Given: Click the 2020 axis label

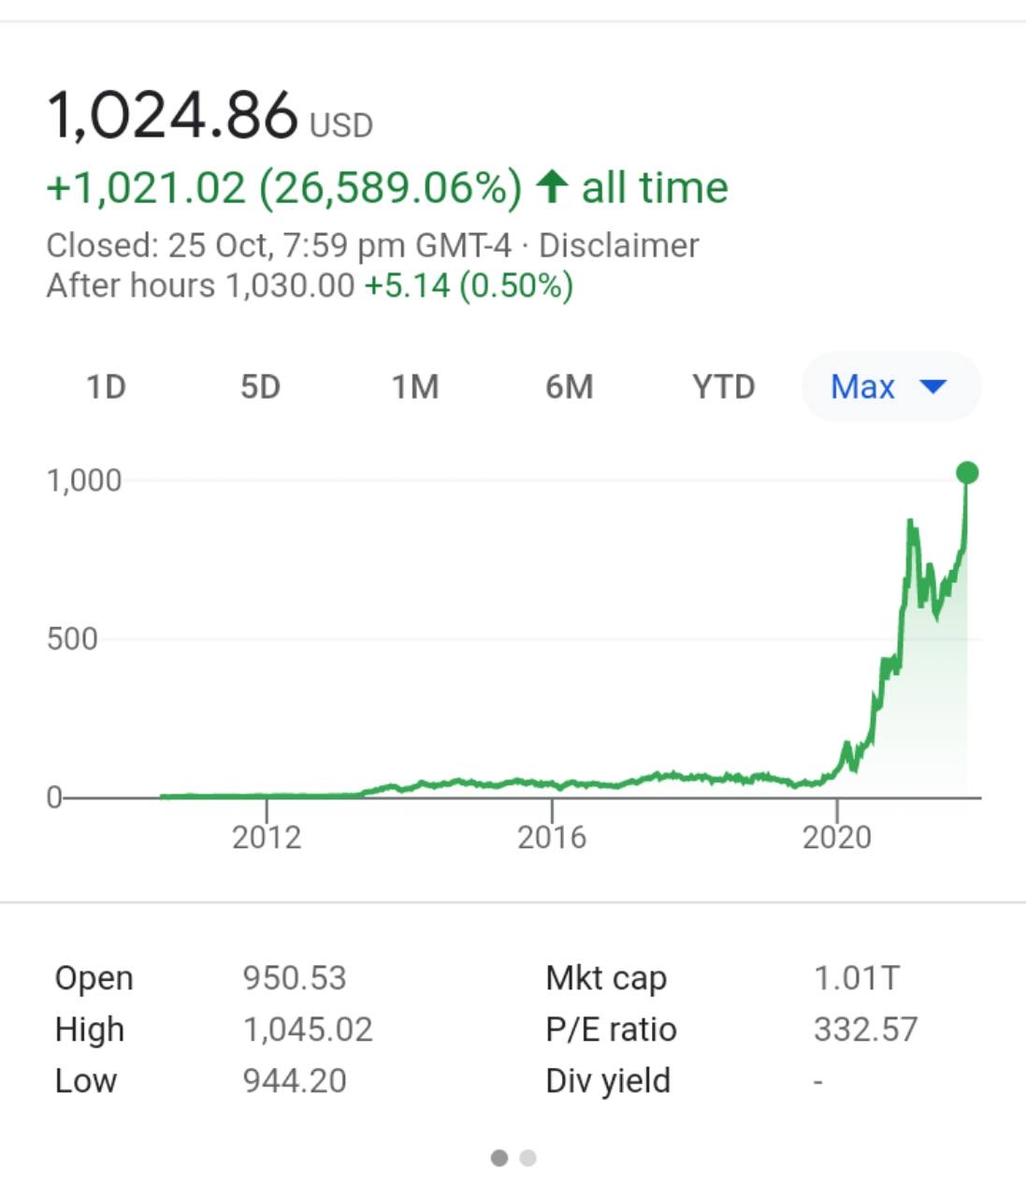Looking at the screenshot, I should (837, 837).
